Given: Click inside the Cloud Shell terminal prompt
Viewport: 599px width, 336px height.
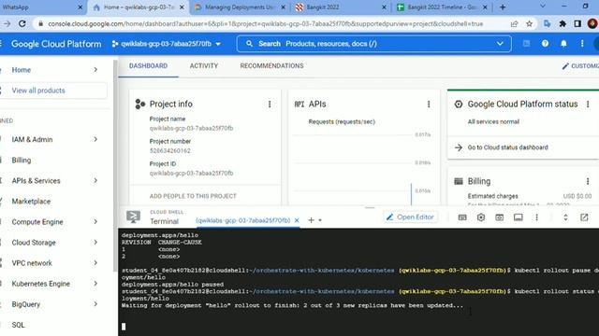Looking at the screenshot, I should click(124, 327).
